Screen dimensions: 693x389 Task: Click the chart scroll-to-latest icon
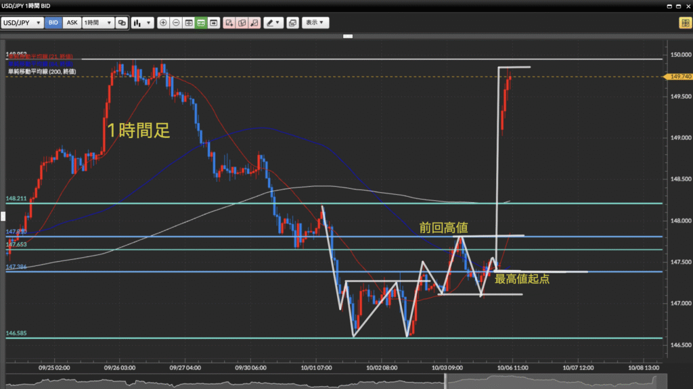[x=213, y=22]
